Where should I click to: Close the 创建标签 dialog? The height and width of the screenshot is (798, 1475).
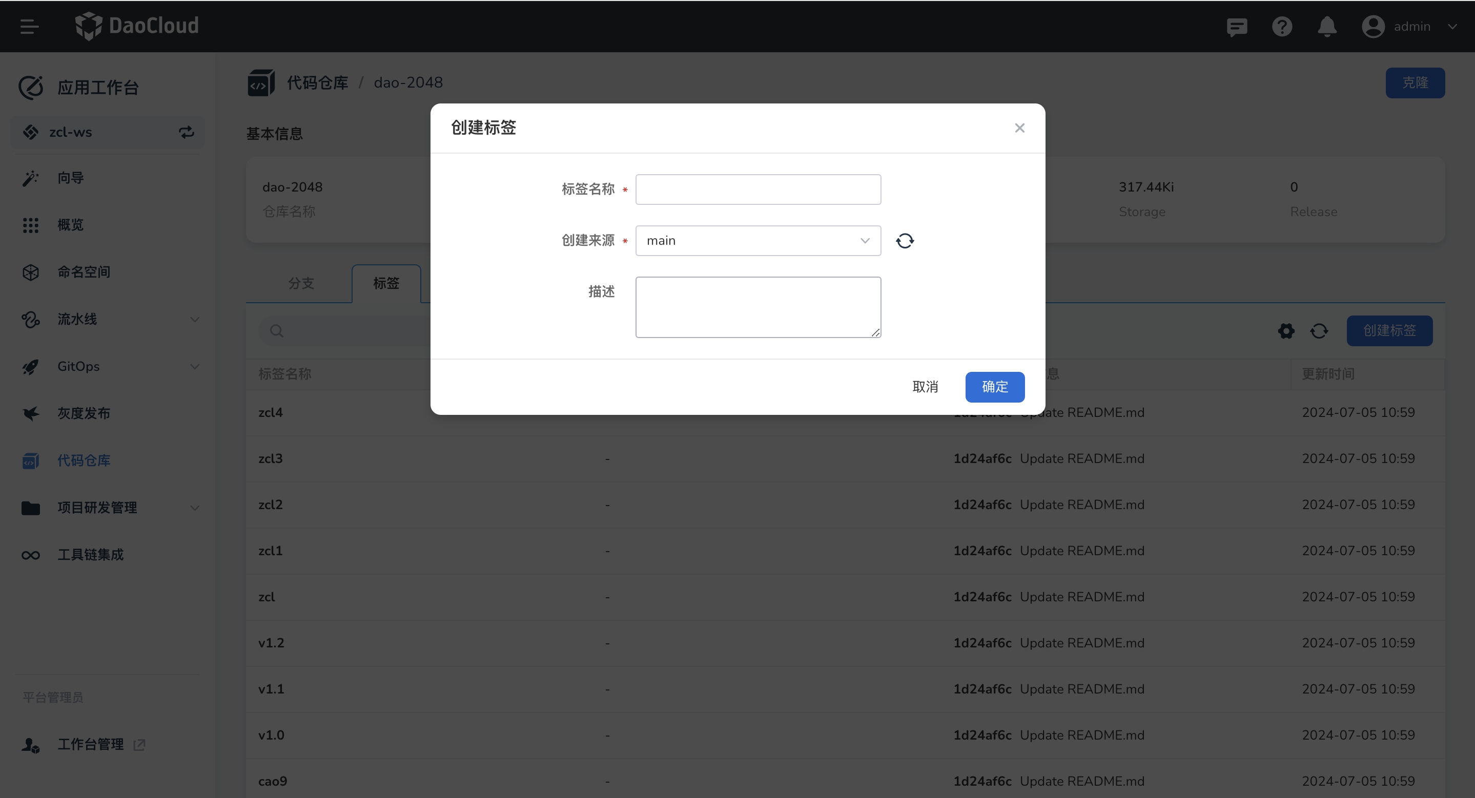pos(1019,128)
